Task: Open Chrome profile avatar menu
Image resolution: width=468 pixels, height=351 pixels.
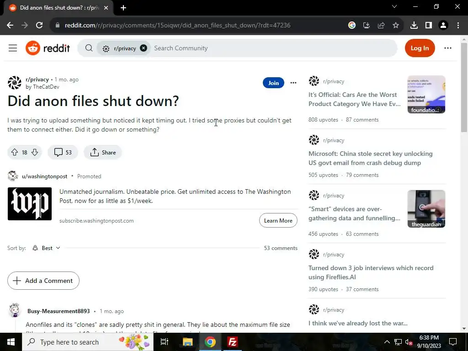Action: point(443,26)
